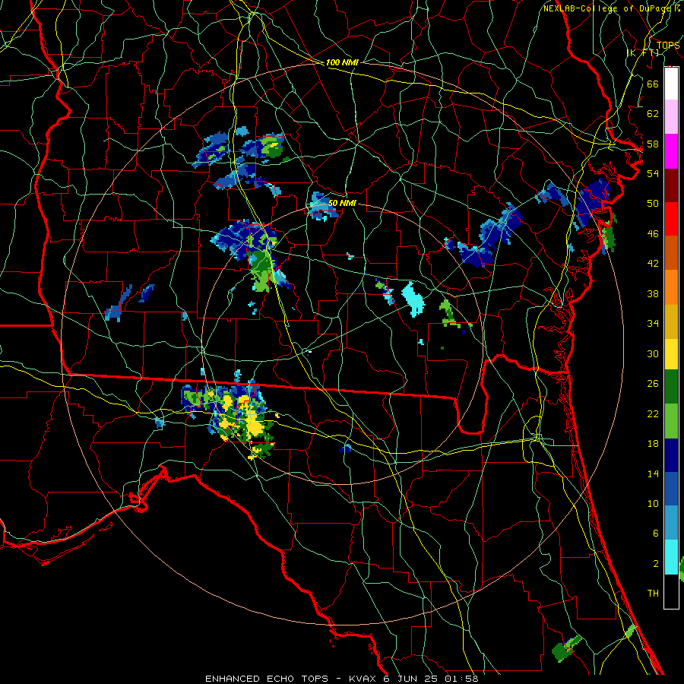Click the legend value 42

653,264
